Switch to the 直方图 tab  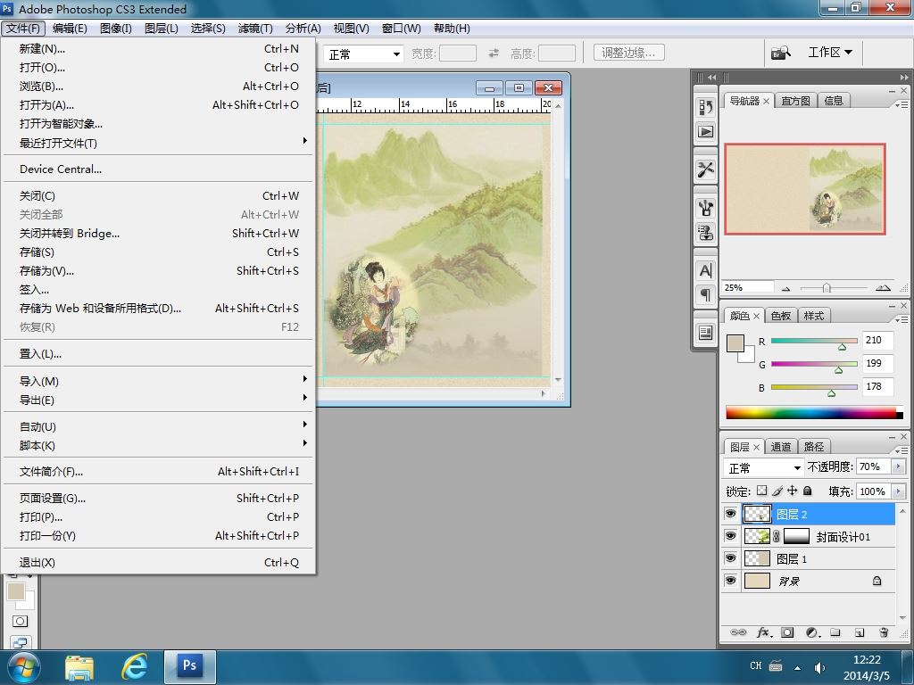pos(795,101)
